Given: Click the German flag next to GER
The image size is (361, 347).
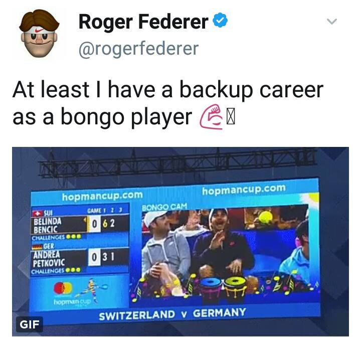Looking at the screenshot, I should coord(37,247).
